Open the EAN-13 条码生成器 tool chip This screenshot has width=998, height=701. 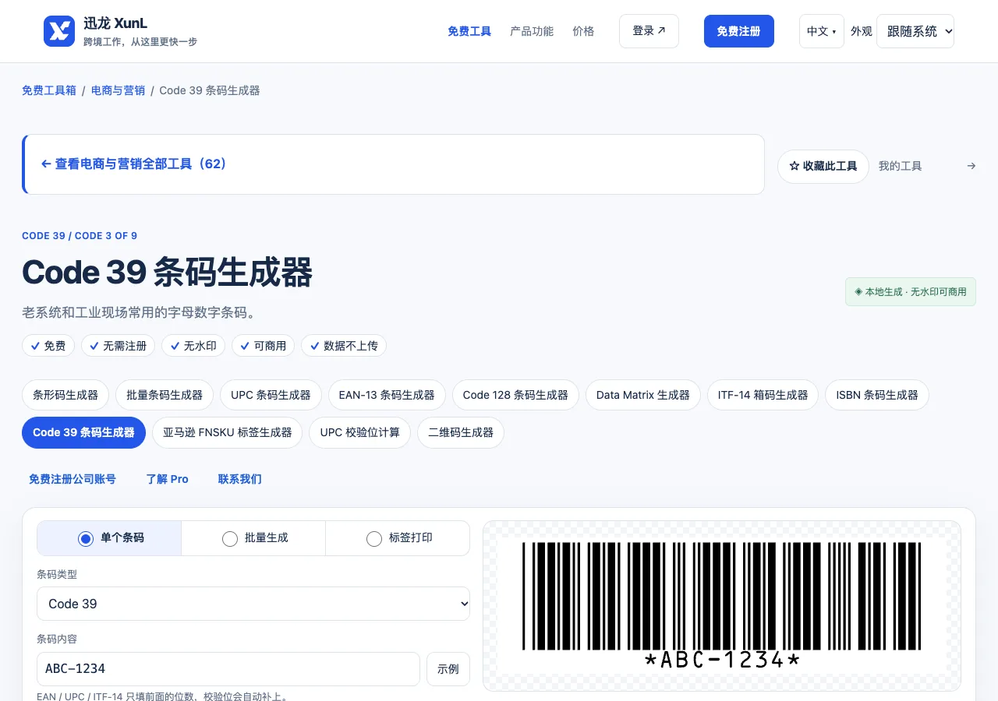(x=387, y=395)
